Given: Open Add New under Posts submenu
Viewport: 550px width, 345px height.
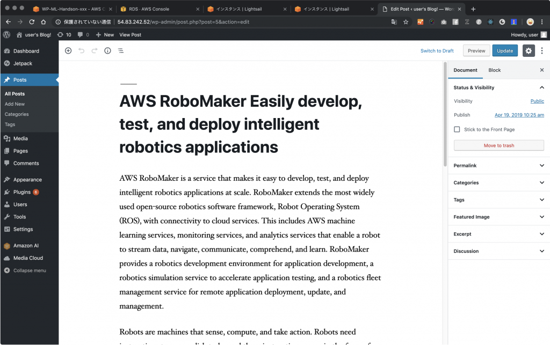Looking at the screenshot, I should tap(15, 104).
